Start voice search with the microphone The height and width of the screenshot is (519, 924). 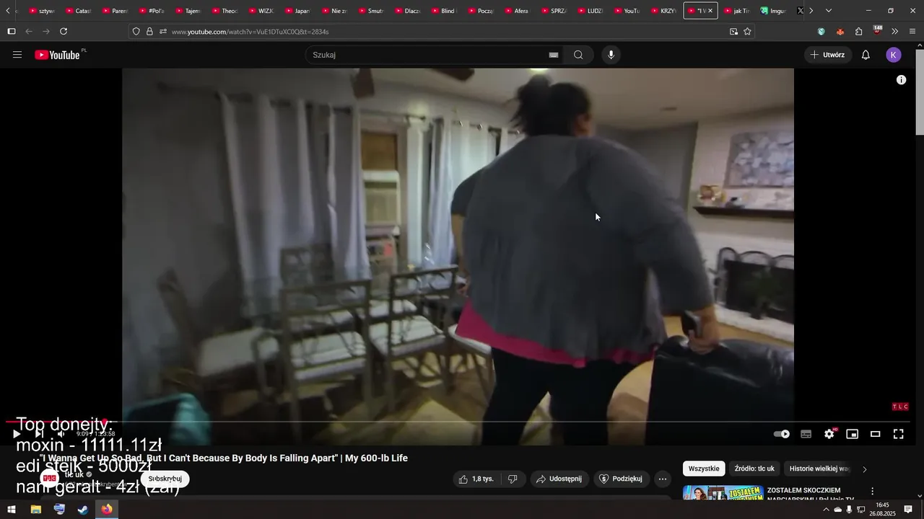click(x=611, y=55)
